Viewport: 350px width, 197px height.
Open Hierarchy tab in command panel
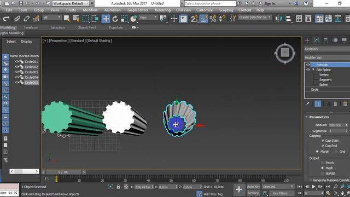point(326,40)
